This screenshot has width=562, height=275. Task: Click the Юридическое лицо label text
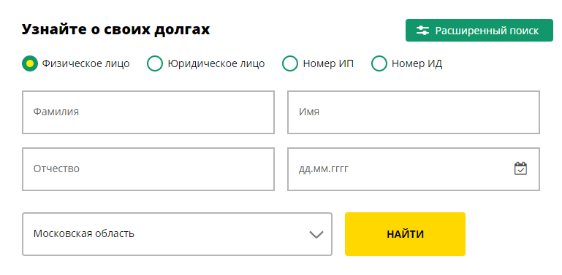pos(216,63)
